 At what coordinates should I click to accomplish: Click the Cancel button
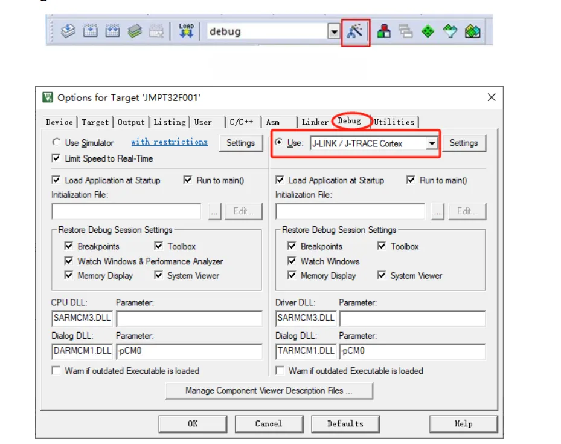click(269, 424)
